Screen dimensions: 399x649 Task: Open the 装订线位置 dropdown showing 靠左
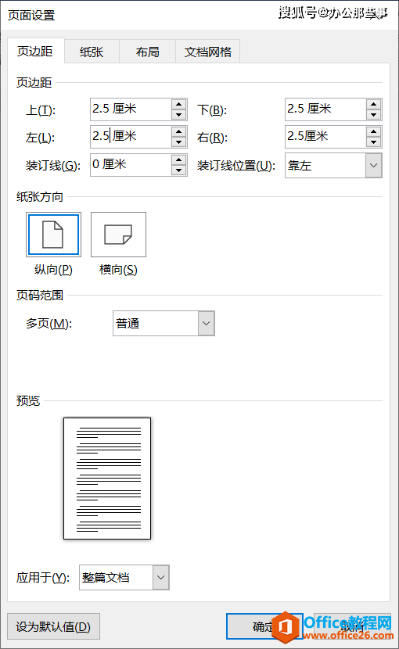(x=333, y=166)
